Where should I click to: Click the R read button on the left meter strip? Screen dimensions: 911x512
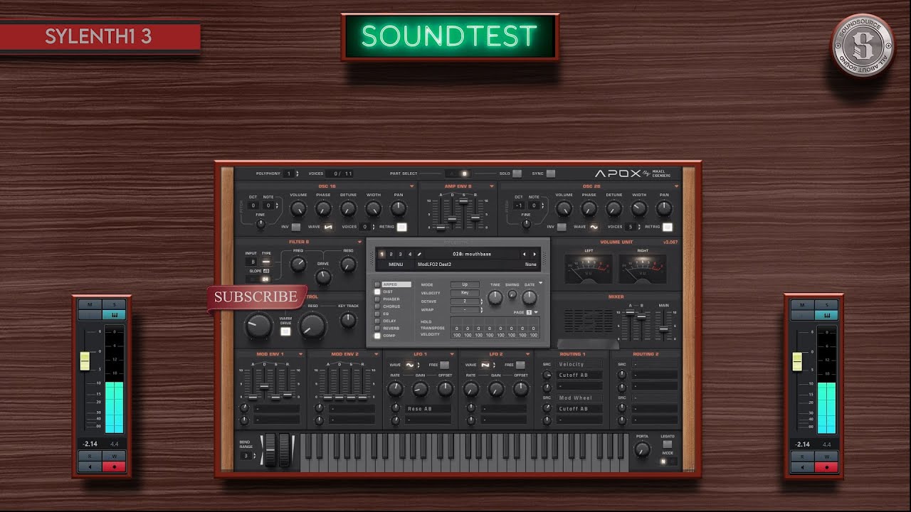pyautogui.click(x=90, y=456)
